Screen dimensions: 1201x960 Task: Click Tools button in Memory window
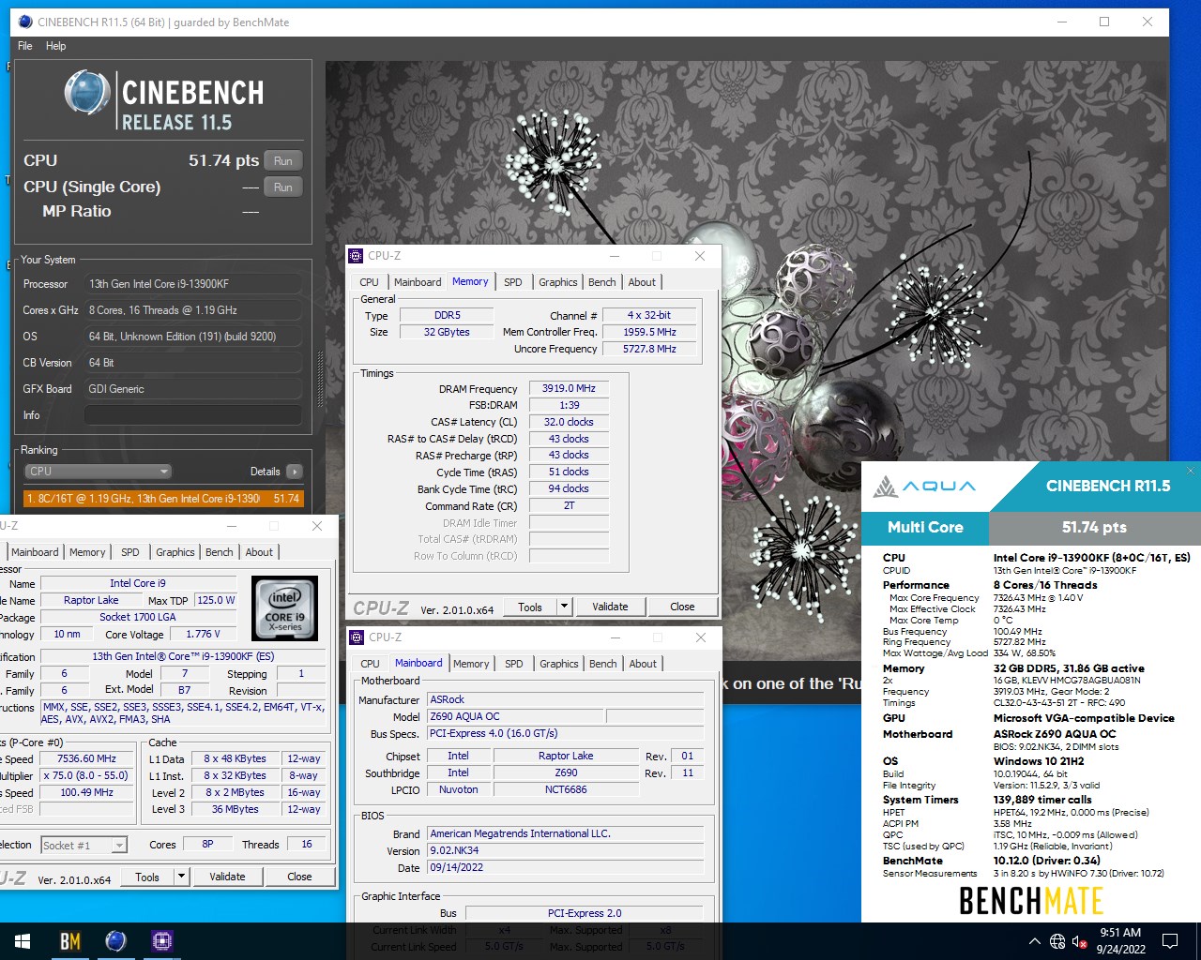(530, 607)
